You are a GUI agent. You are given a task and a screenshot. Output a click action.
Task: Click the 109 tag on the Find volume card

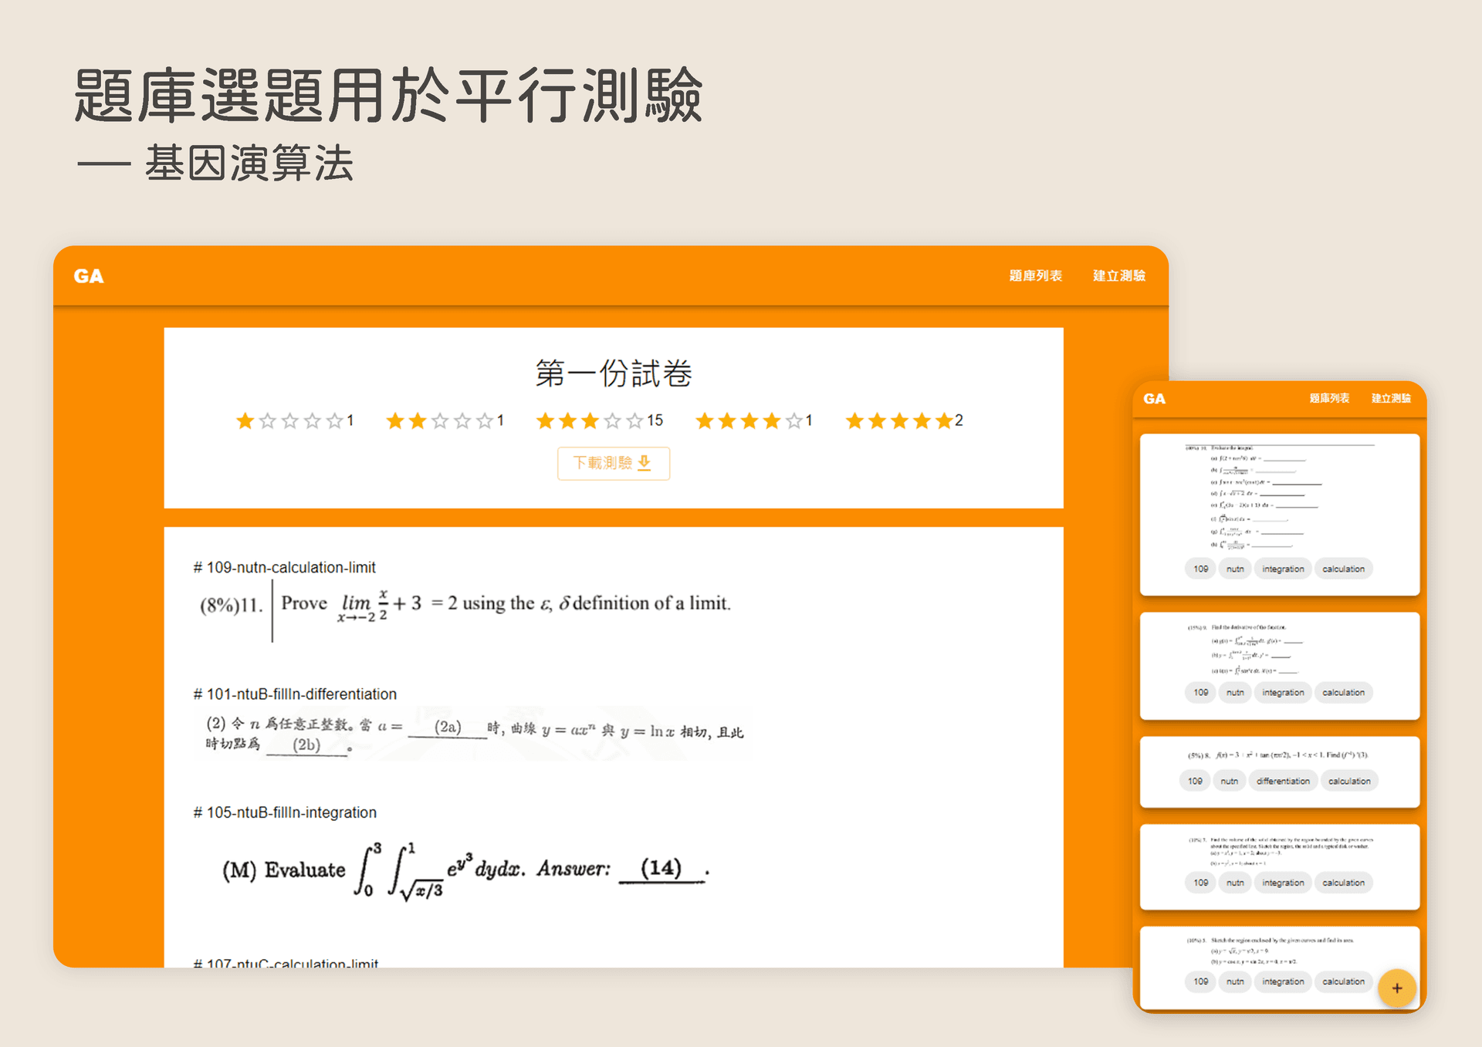click(1200, 883)
